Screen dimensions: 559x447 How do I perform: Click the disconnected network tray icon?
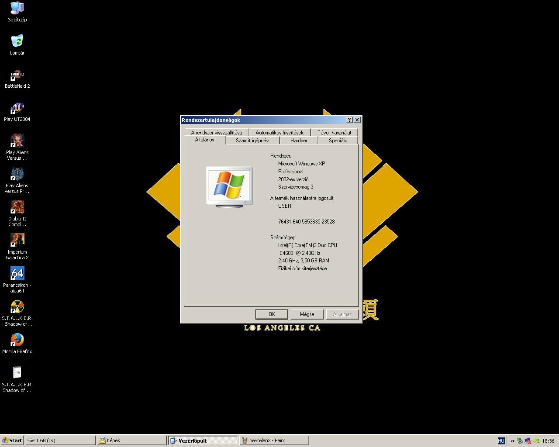pyautogui.click(x=528, y=441)
